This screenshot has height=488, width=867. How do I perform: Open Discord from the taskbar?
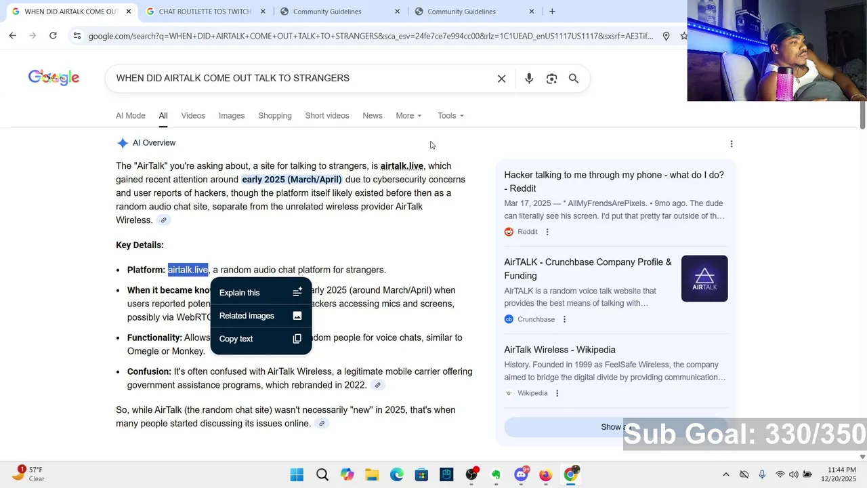pos(521,474)
